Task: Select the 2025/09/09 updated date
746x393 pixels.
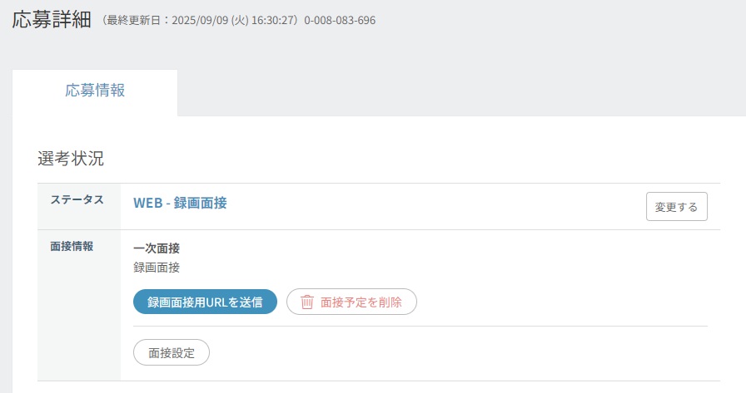Action: pos(200,21)
